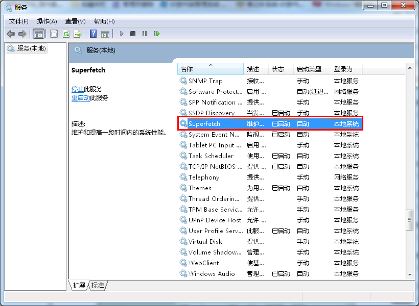
Task: Select the WebClient service name
Action: (203, 263)
